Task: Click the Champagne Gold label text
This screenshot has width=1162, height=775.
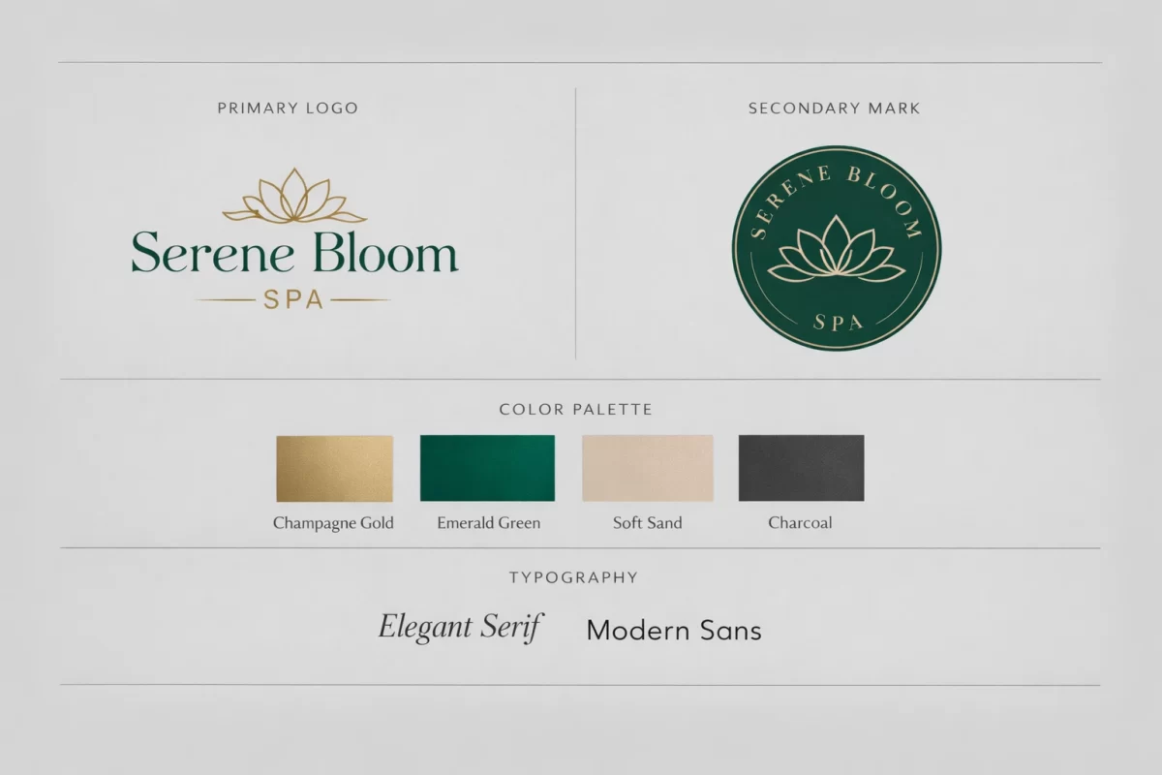Action: (333, 523)
